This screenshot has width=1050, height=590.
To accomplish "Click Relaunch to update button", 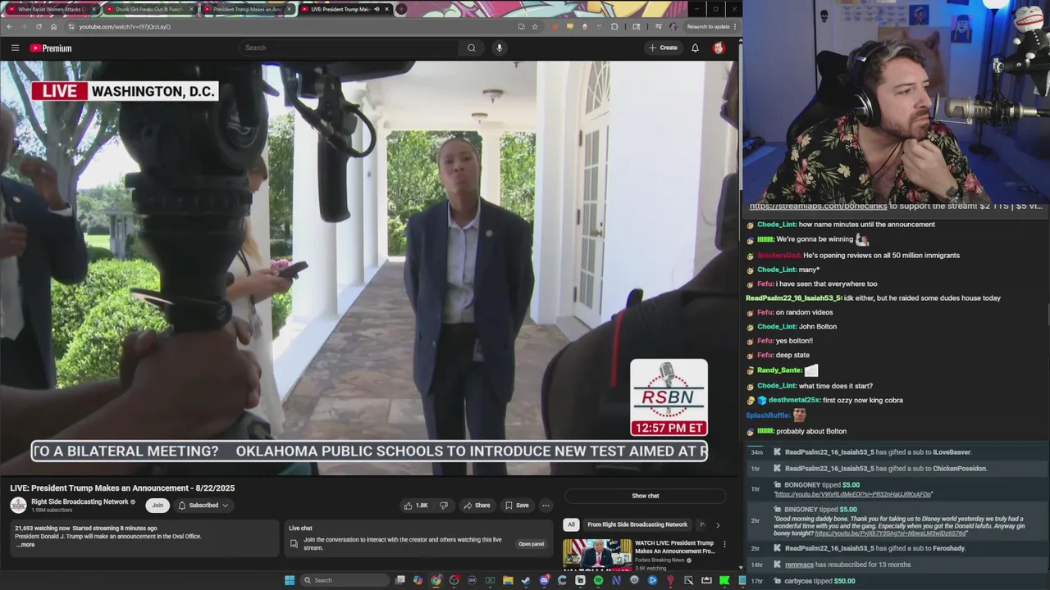I will [x=708, y=26].
